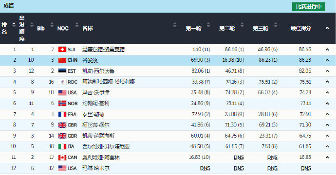Click the Norway flag icon
Viewport: 336px width, 175px height.
(x=62, y=104)
